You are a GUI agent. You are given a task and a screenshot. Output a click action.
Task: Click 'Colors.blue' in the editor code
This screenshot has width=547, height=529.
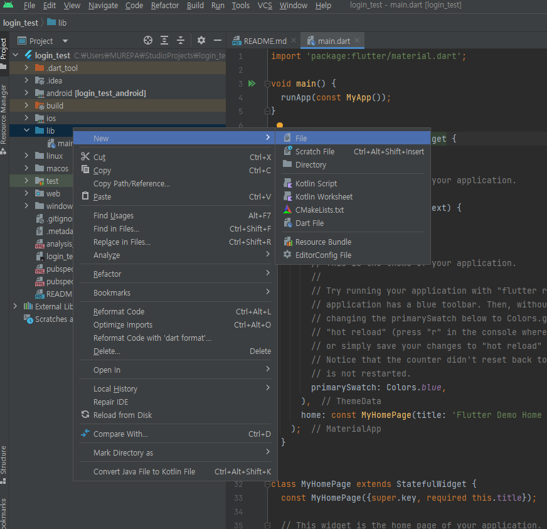(x=414, y=387)
